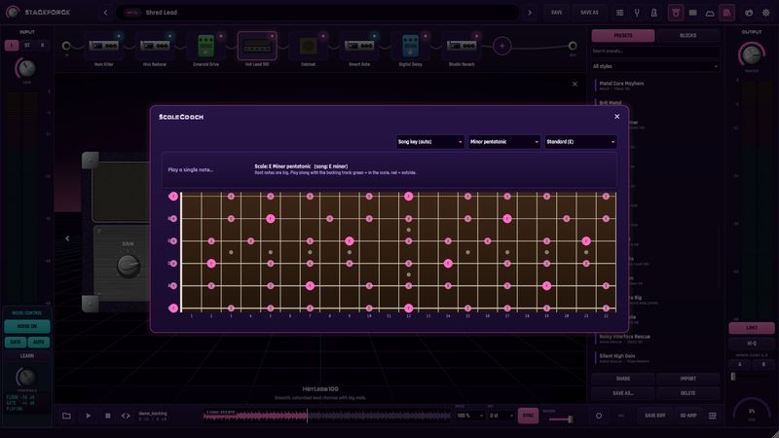Select the Smart Gate block
The image size is (779, 438).
pyautogui.click(x=359, y=48)
